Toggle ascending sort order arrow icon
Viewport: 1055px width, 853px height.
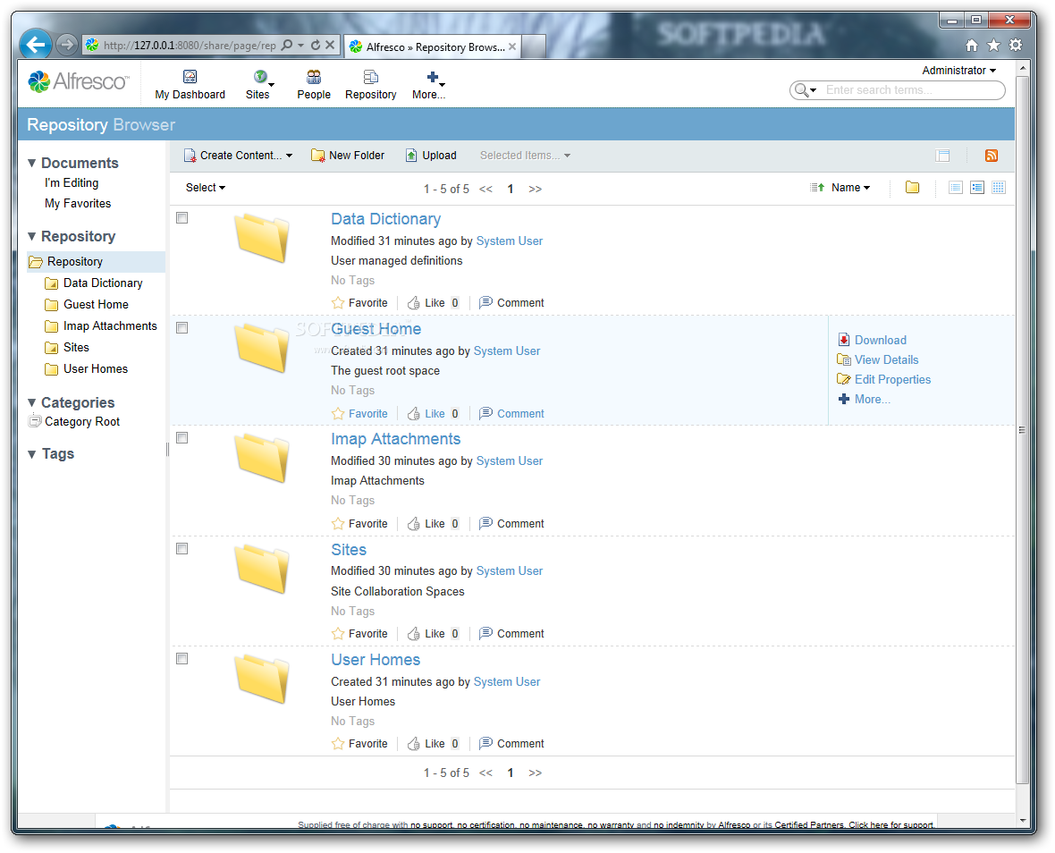click(x=817, y=188)
